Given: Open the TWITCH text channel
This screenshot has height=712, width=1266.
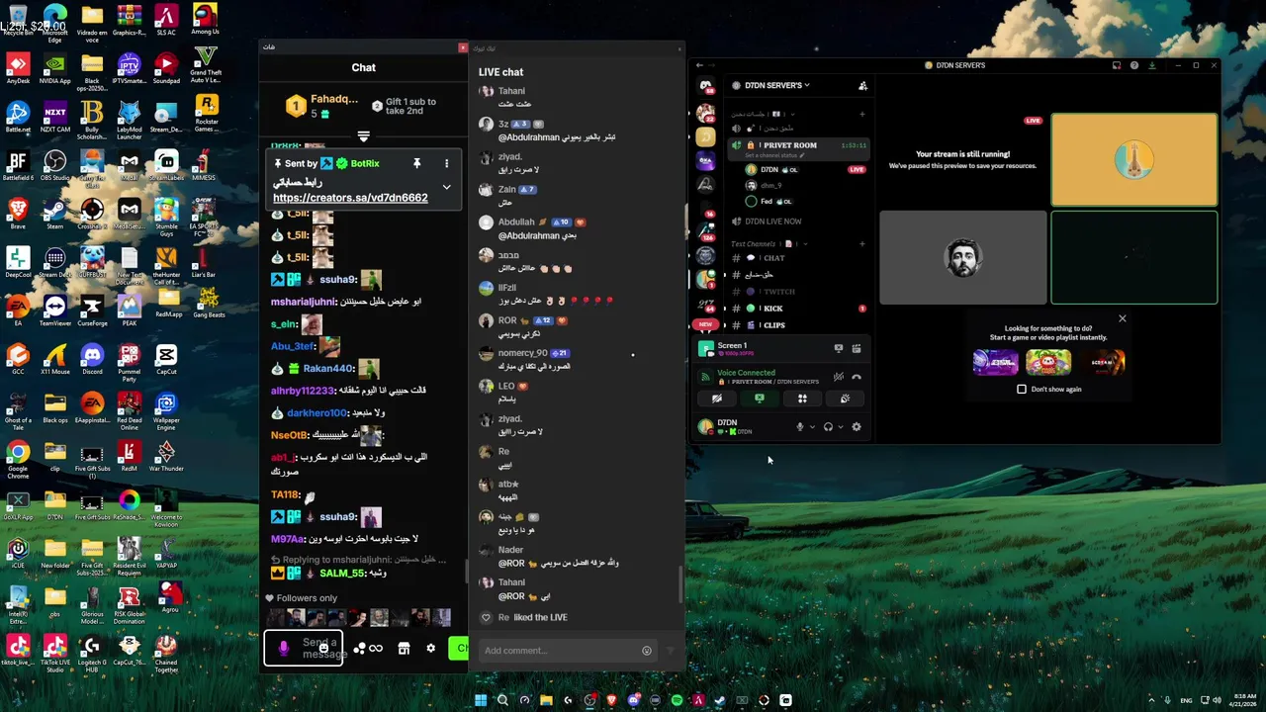Looking at the screenshot, I should [797, 292].
